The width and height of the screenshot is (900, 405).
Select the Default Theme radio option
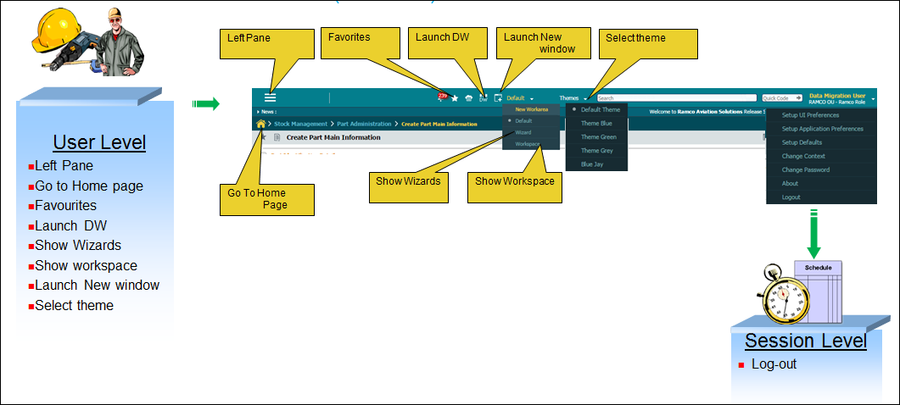pos(600,110)
